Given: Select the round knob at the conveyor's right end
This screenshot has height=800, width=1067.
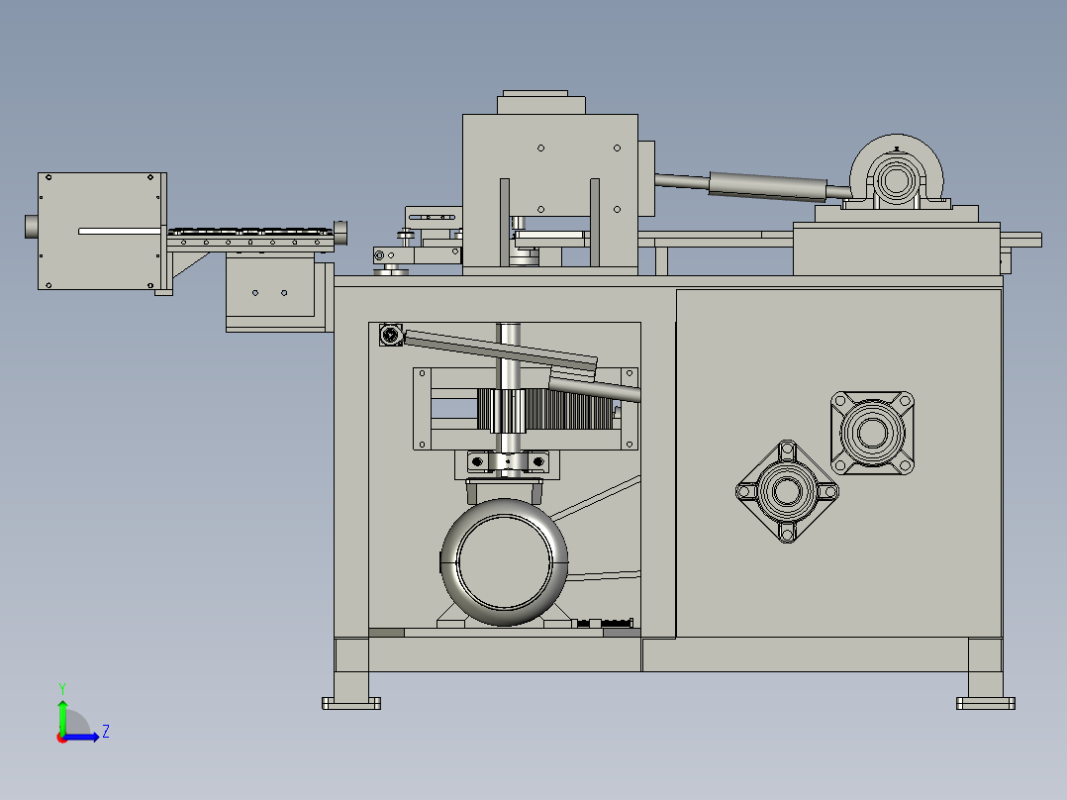Looking at the screenshot, I should [340, 232].
